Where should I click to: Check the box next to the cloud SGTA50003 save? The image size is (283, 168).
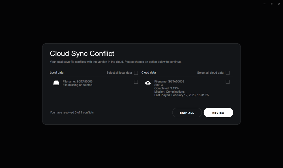[x=228, y=82]
